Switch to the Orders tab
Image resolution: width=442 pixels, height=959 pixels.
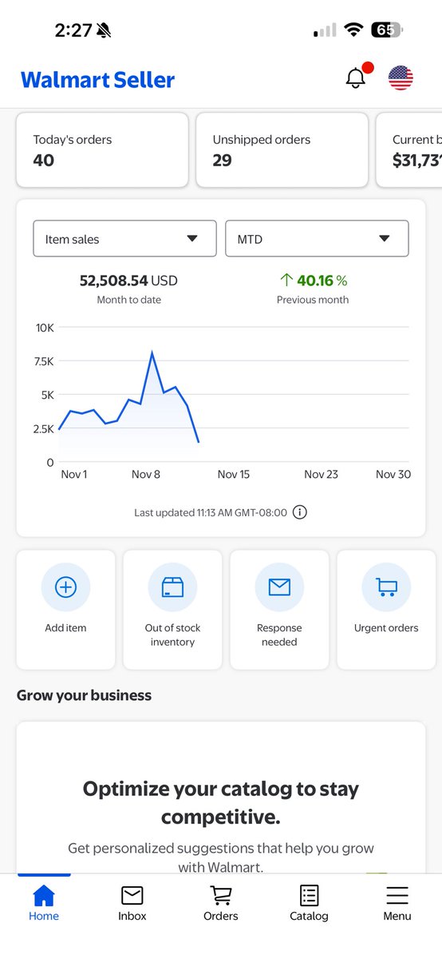coord(221,903)
